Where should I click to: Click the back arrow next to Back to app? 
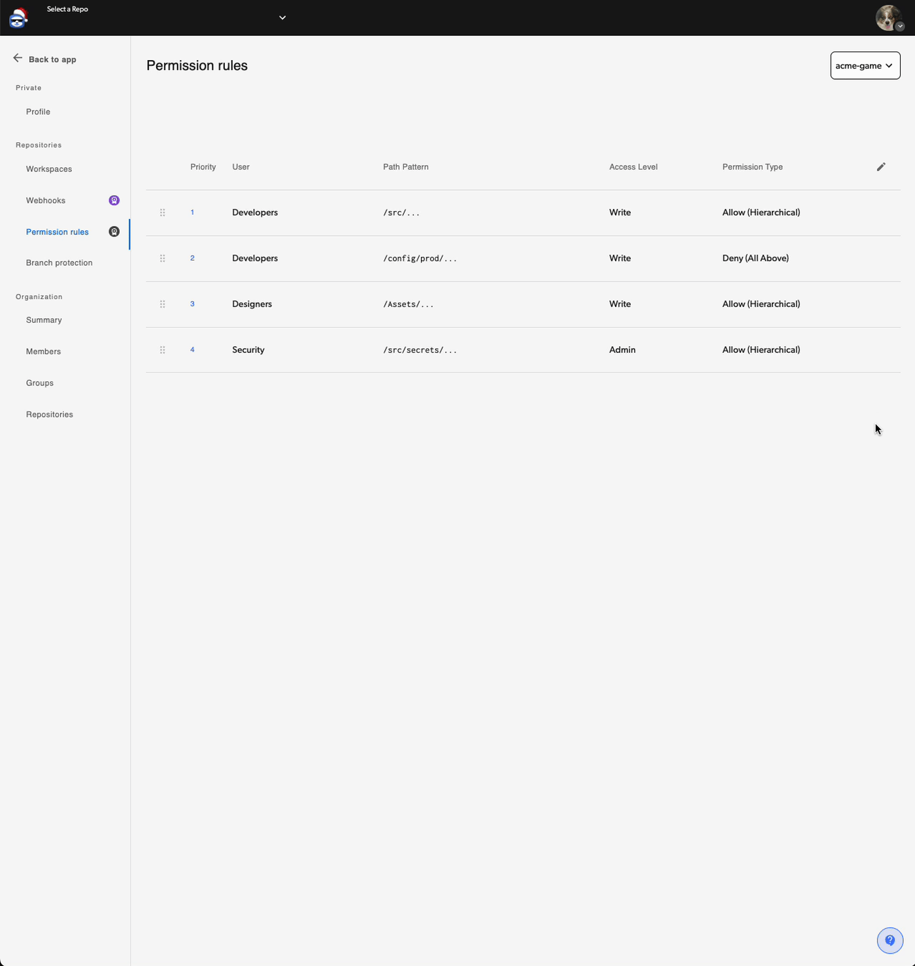tap(18, 57)
